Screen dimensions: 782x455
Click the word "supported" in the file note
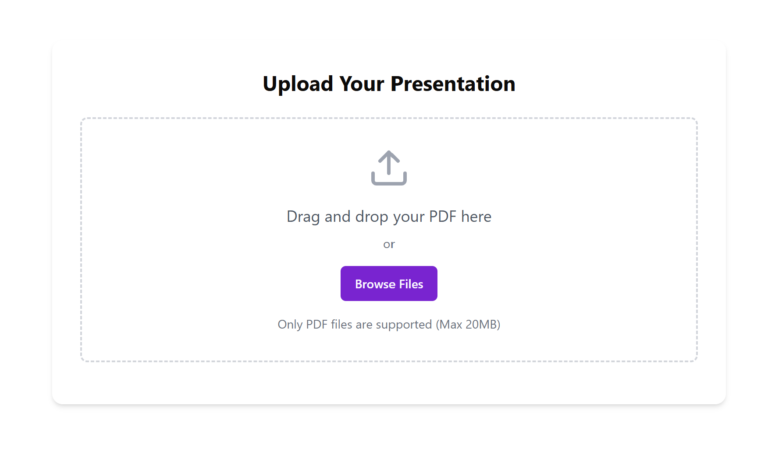click(x=404, y=325)
